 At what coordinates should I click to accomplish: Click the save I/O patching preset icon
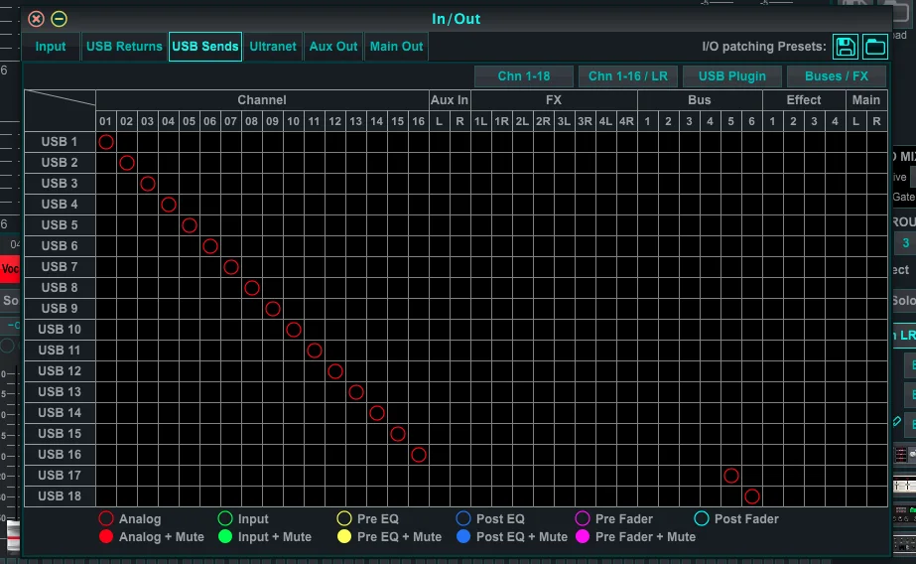click(846, 46)
